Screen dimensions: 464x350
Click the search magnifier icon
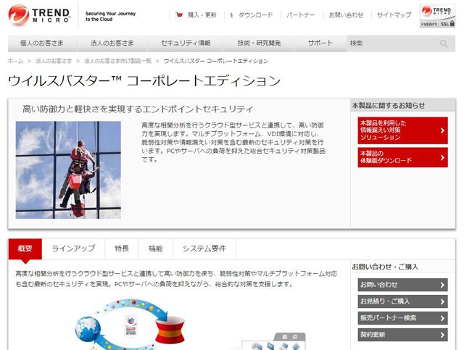(444, 43)
